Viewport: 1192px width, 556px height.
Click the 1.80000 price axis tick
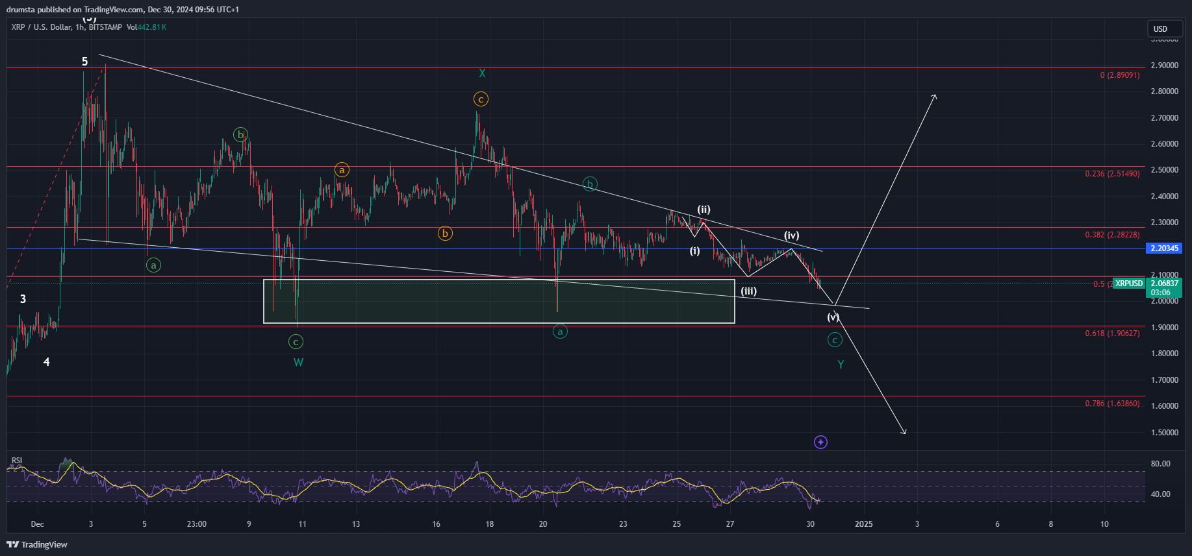(1164, 354)
